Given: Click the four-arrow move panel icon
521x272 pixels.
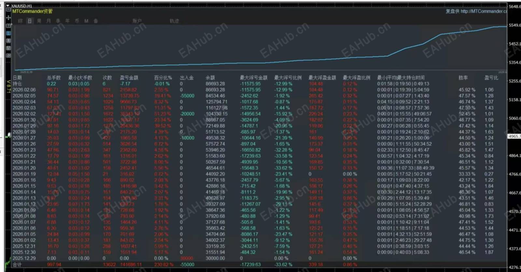Looking at the screenshot, I should [9, 18].
